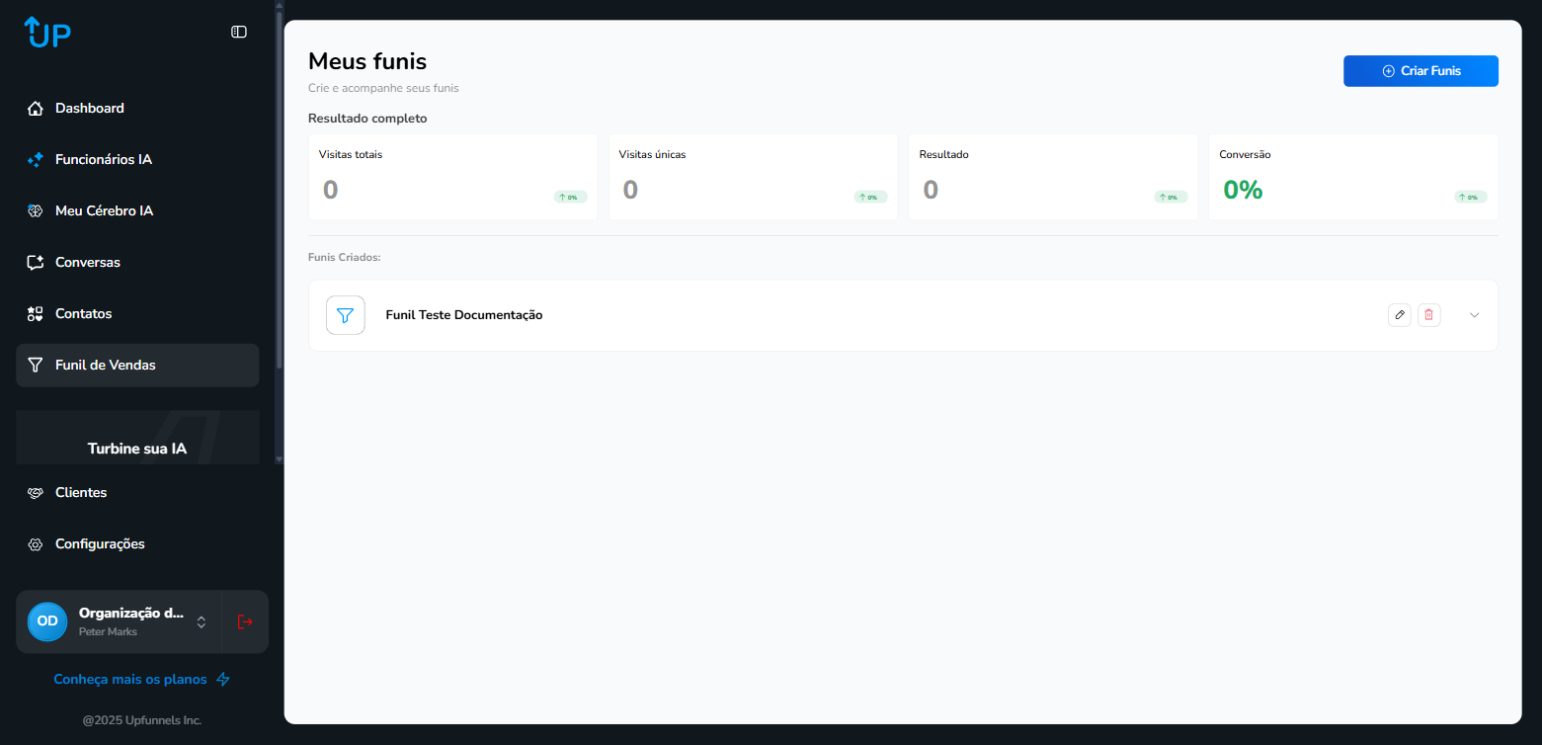Delete Funil Teste Documentação using the trash icon
The height and width of the screenshot is (745, 1542).
tap(1428, 315)
